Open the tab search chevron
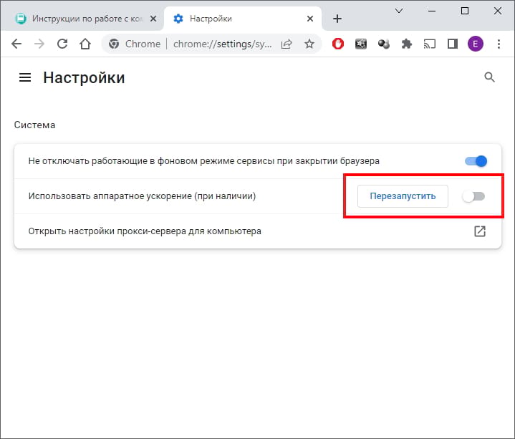The image size is (515, 439). 399,11
